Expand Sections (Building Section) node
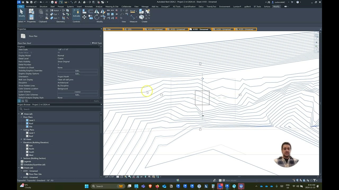Screen dimensions: 339x190 click(x=21, y=158)
